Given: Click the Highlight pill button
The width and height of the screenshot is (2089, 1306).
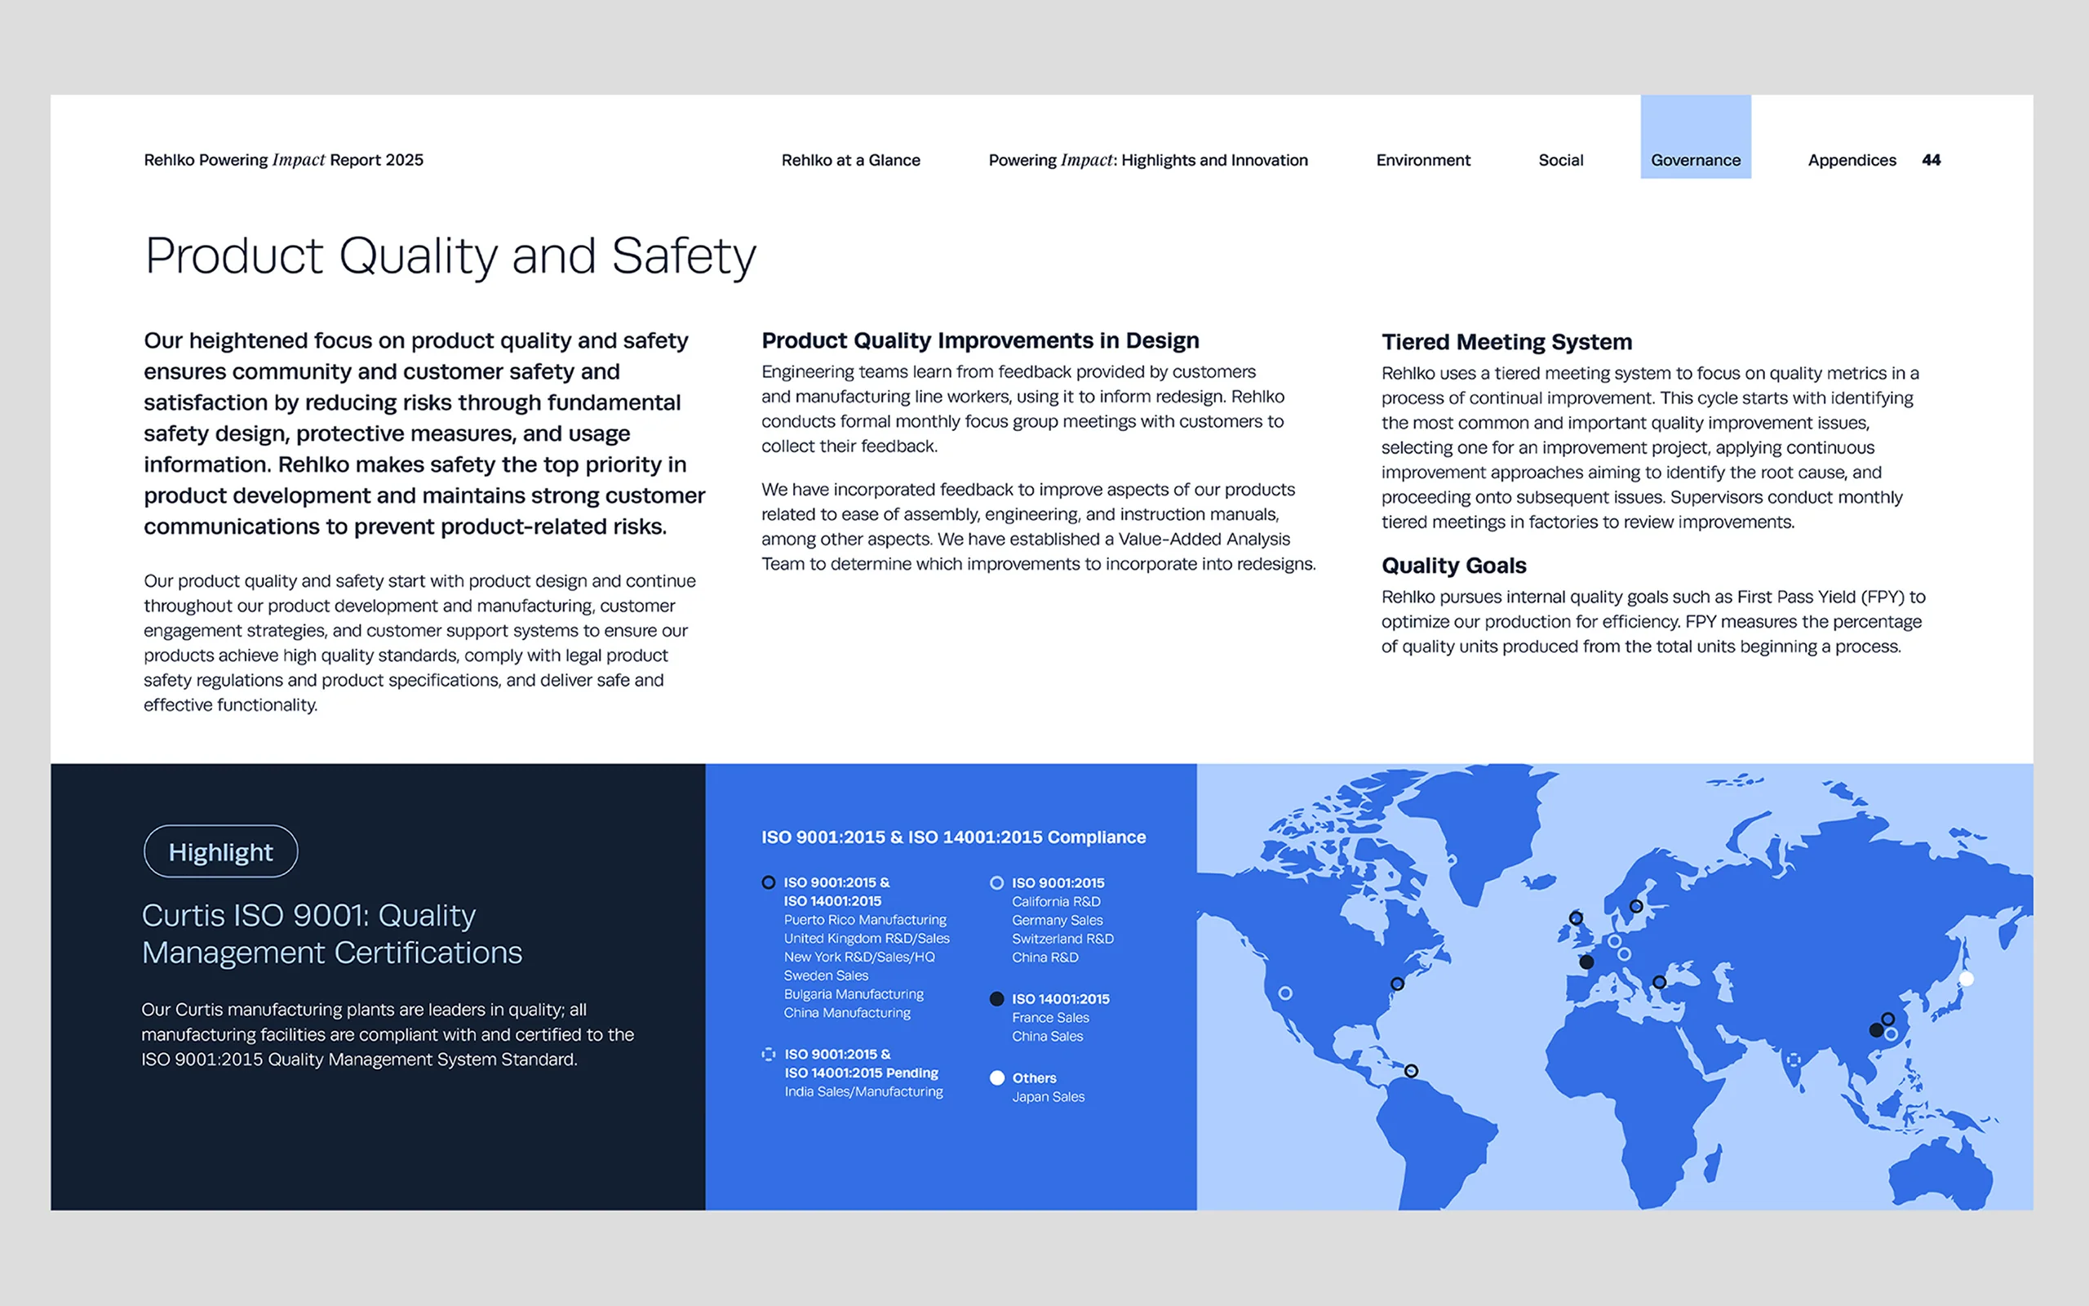Looking at the screenshot, I should coord(220,851).
